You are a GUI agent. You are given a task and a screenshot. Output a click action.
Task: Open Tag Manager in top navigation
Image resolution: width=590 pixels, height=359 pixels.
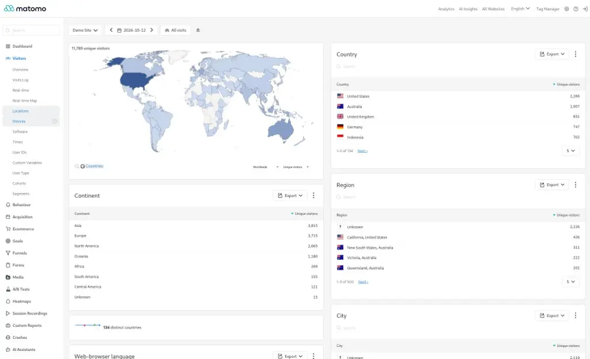548,9
